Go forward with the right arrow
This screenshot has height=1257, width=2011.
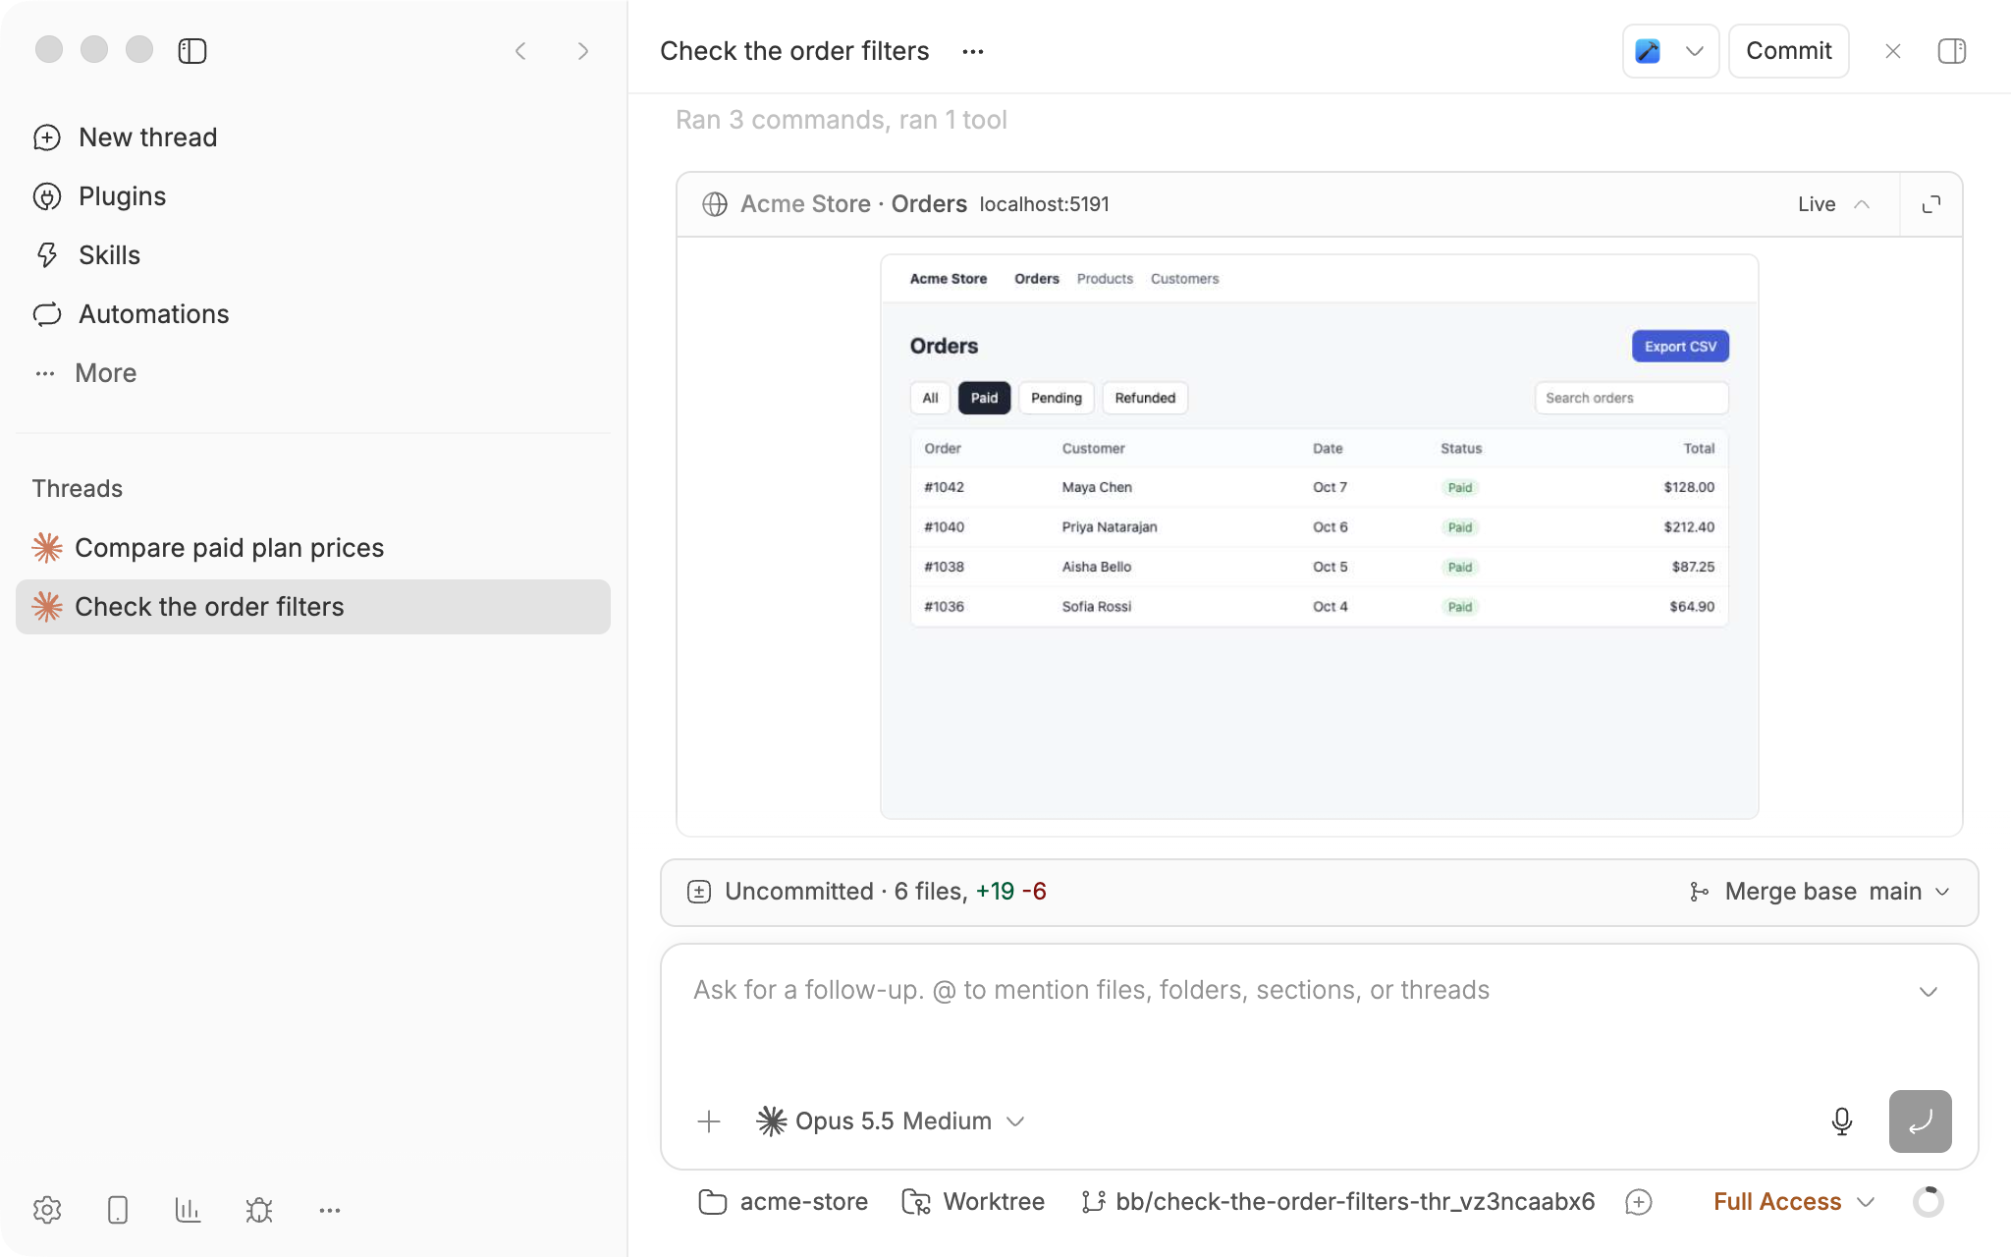coord(583,51)
